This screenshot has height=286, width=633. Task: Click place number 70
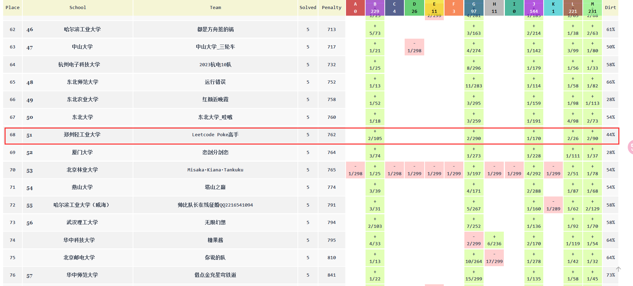pyautogui.click(x=13, y=170)
